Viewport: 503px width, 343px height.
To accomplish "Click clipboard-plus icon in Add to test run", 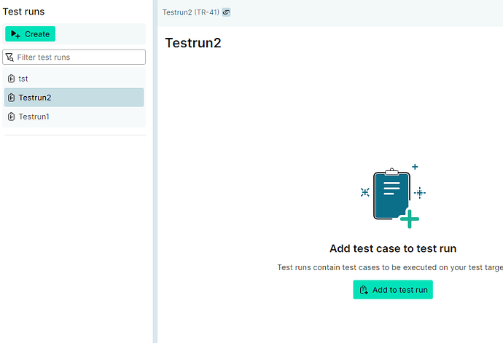I will pos(364,290).
